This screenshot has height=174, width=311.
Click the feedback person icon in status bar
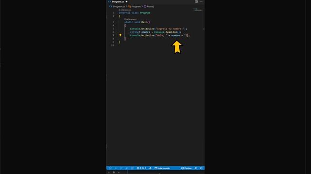coord(196,168)
